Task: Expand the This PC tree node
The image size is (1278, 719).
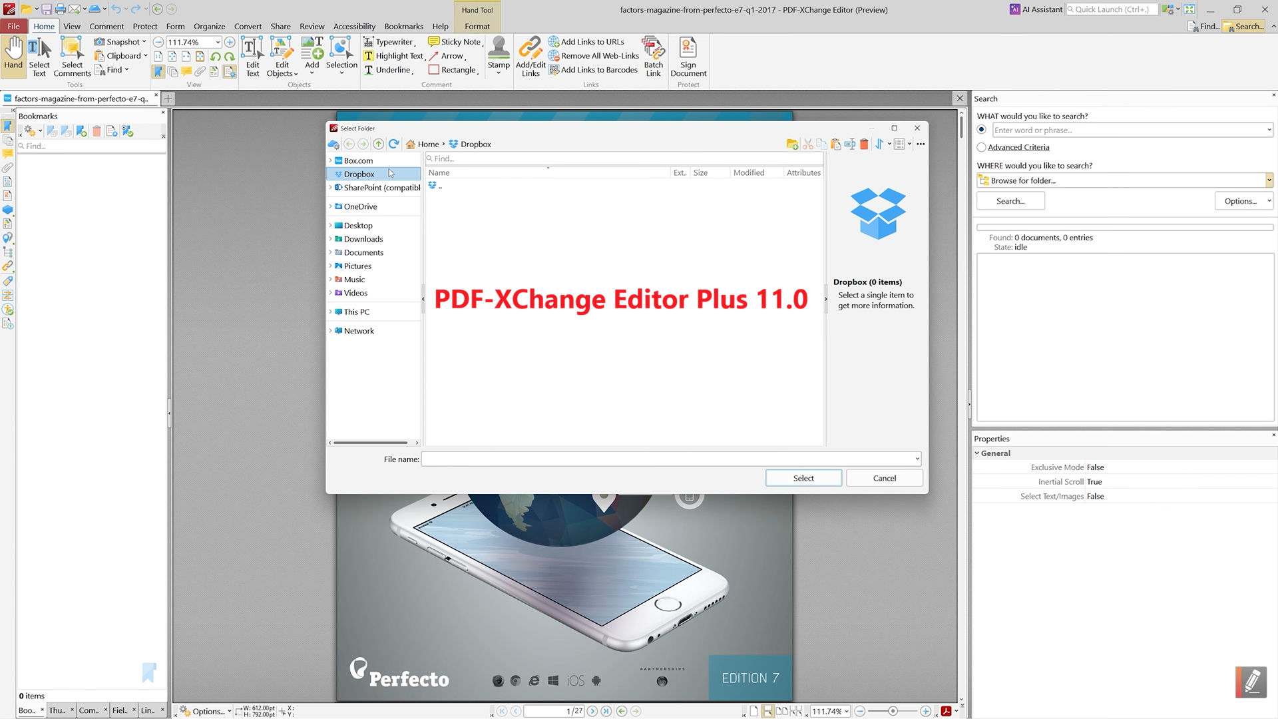Action: click(330, 312)
